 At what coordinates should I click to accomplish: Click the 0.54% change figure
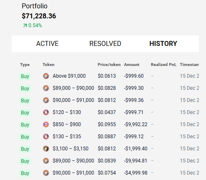pyautogui.click(x=35, y=25)
